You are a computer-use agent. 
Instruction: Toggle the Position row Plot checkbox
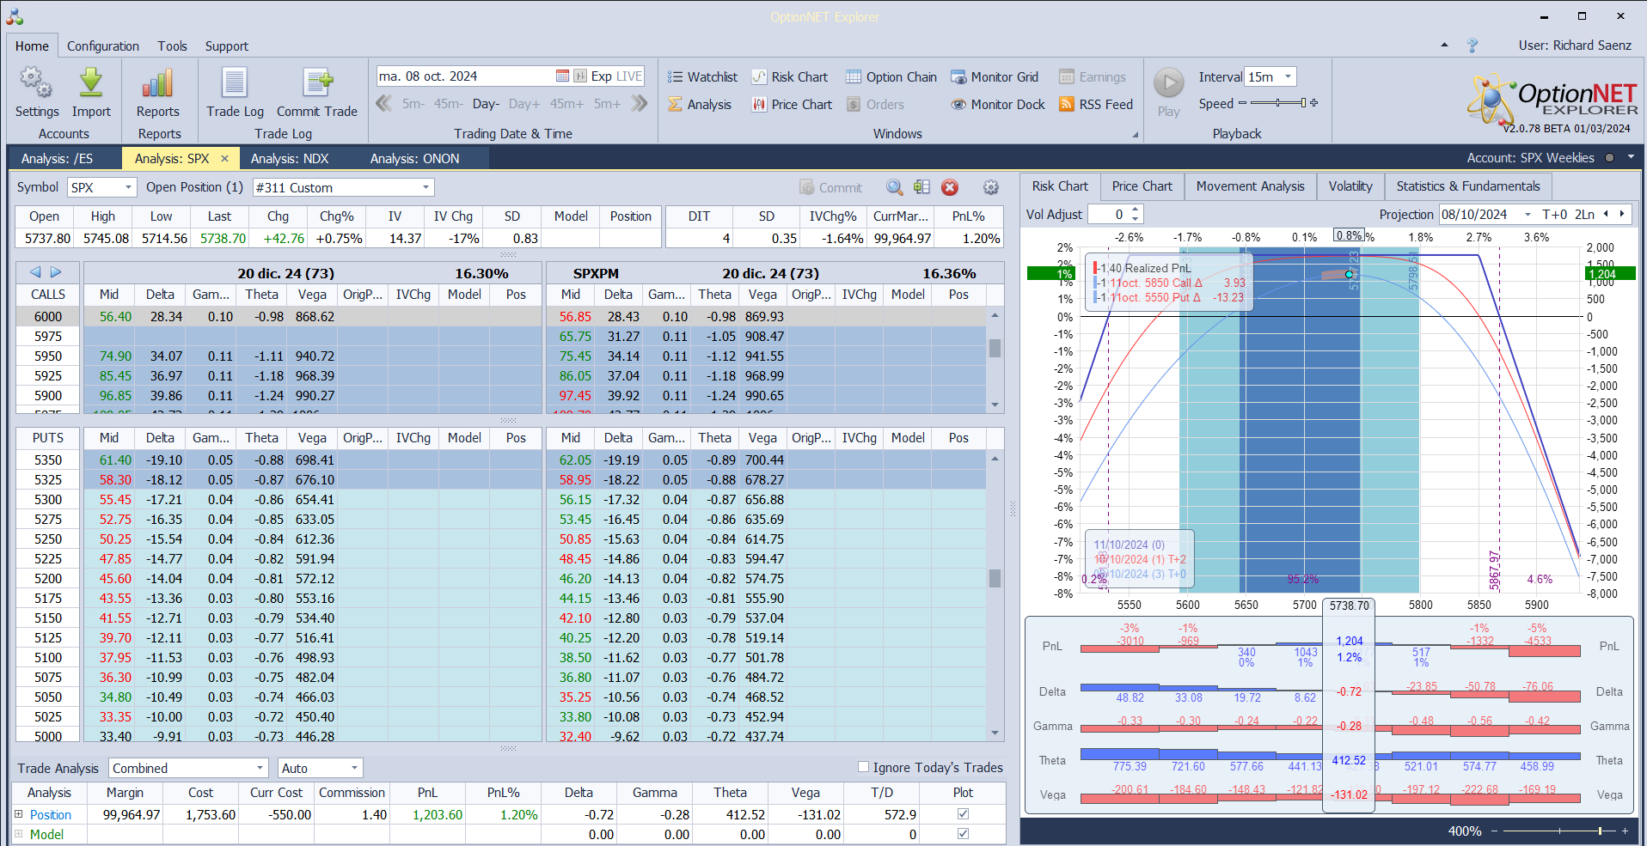(963, 814)
